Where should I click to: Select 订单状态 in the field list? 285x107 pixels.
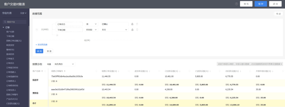pos(10,63)
